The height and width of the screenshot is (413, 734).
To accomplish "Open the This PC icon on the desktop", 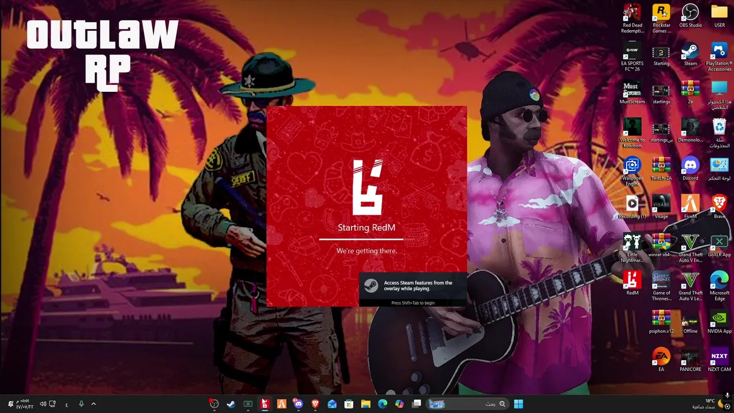I will click(x=719, y=95).
